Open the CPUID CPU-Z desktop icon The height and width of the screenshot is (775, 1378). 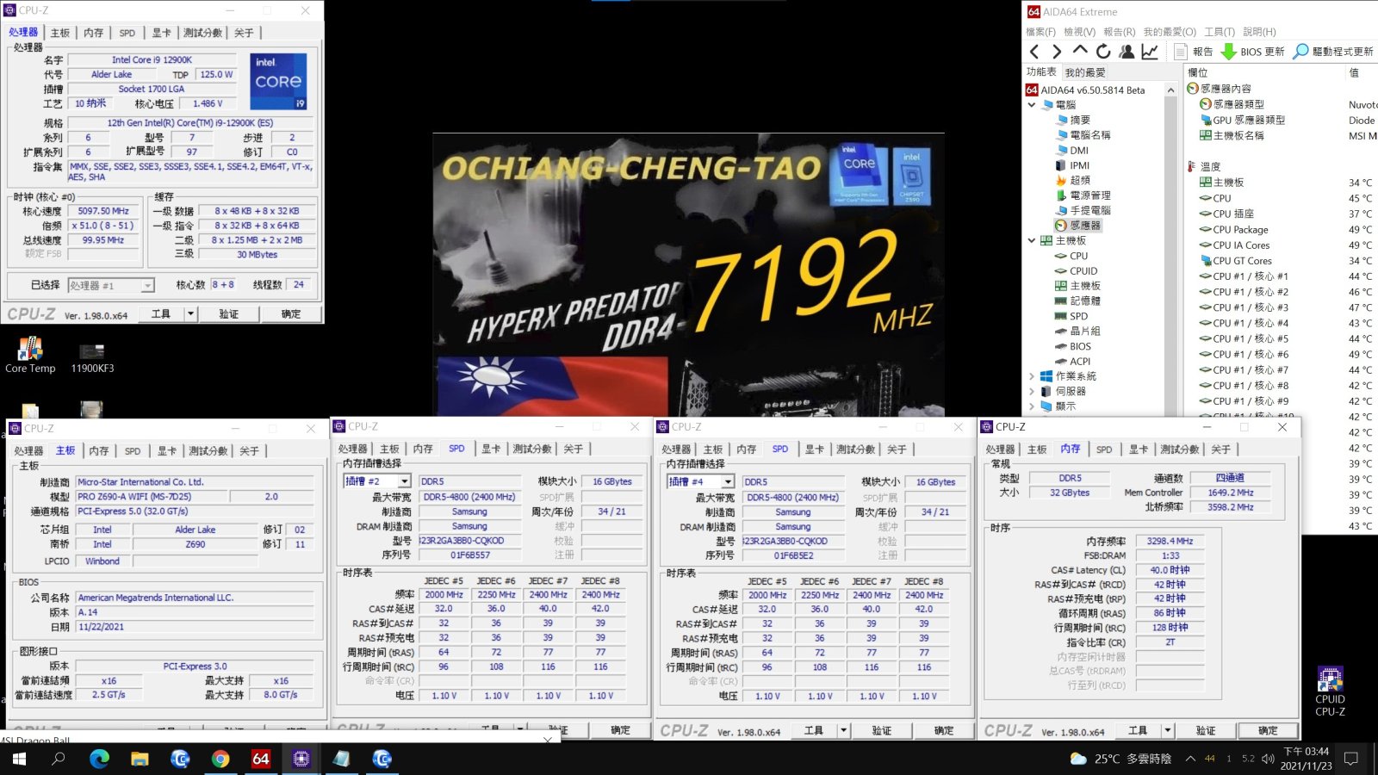[x=1330, y=691]
